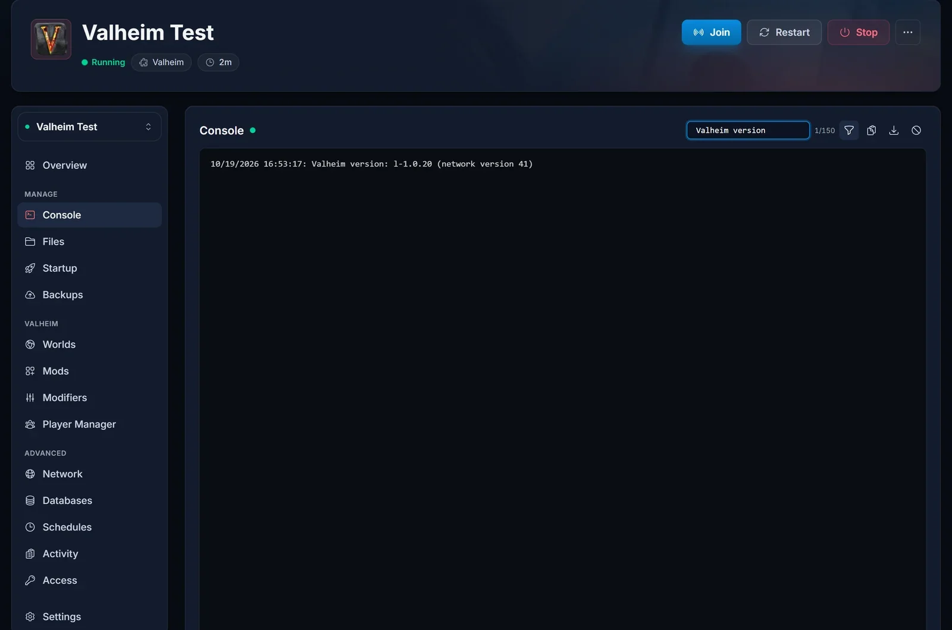The width and height of the screenshot is (952, 630).
Task: Toggle the console filter funnel icon
Action: coord(849,130)
